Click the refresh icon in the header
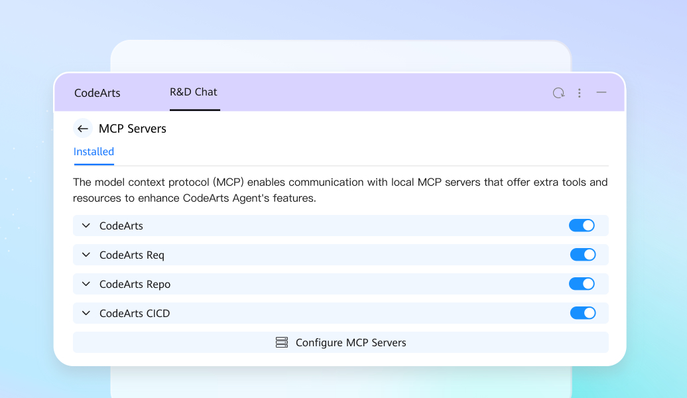This screenshot has height=398, width=687. click(558, 93)
